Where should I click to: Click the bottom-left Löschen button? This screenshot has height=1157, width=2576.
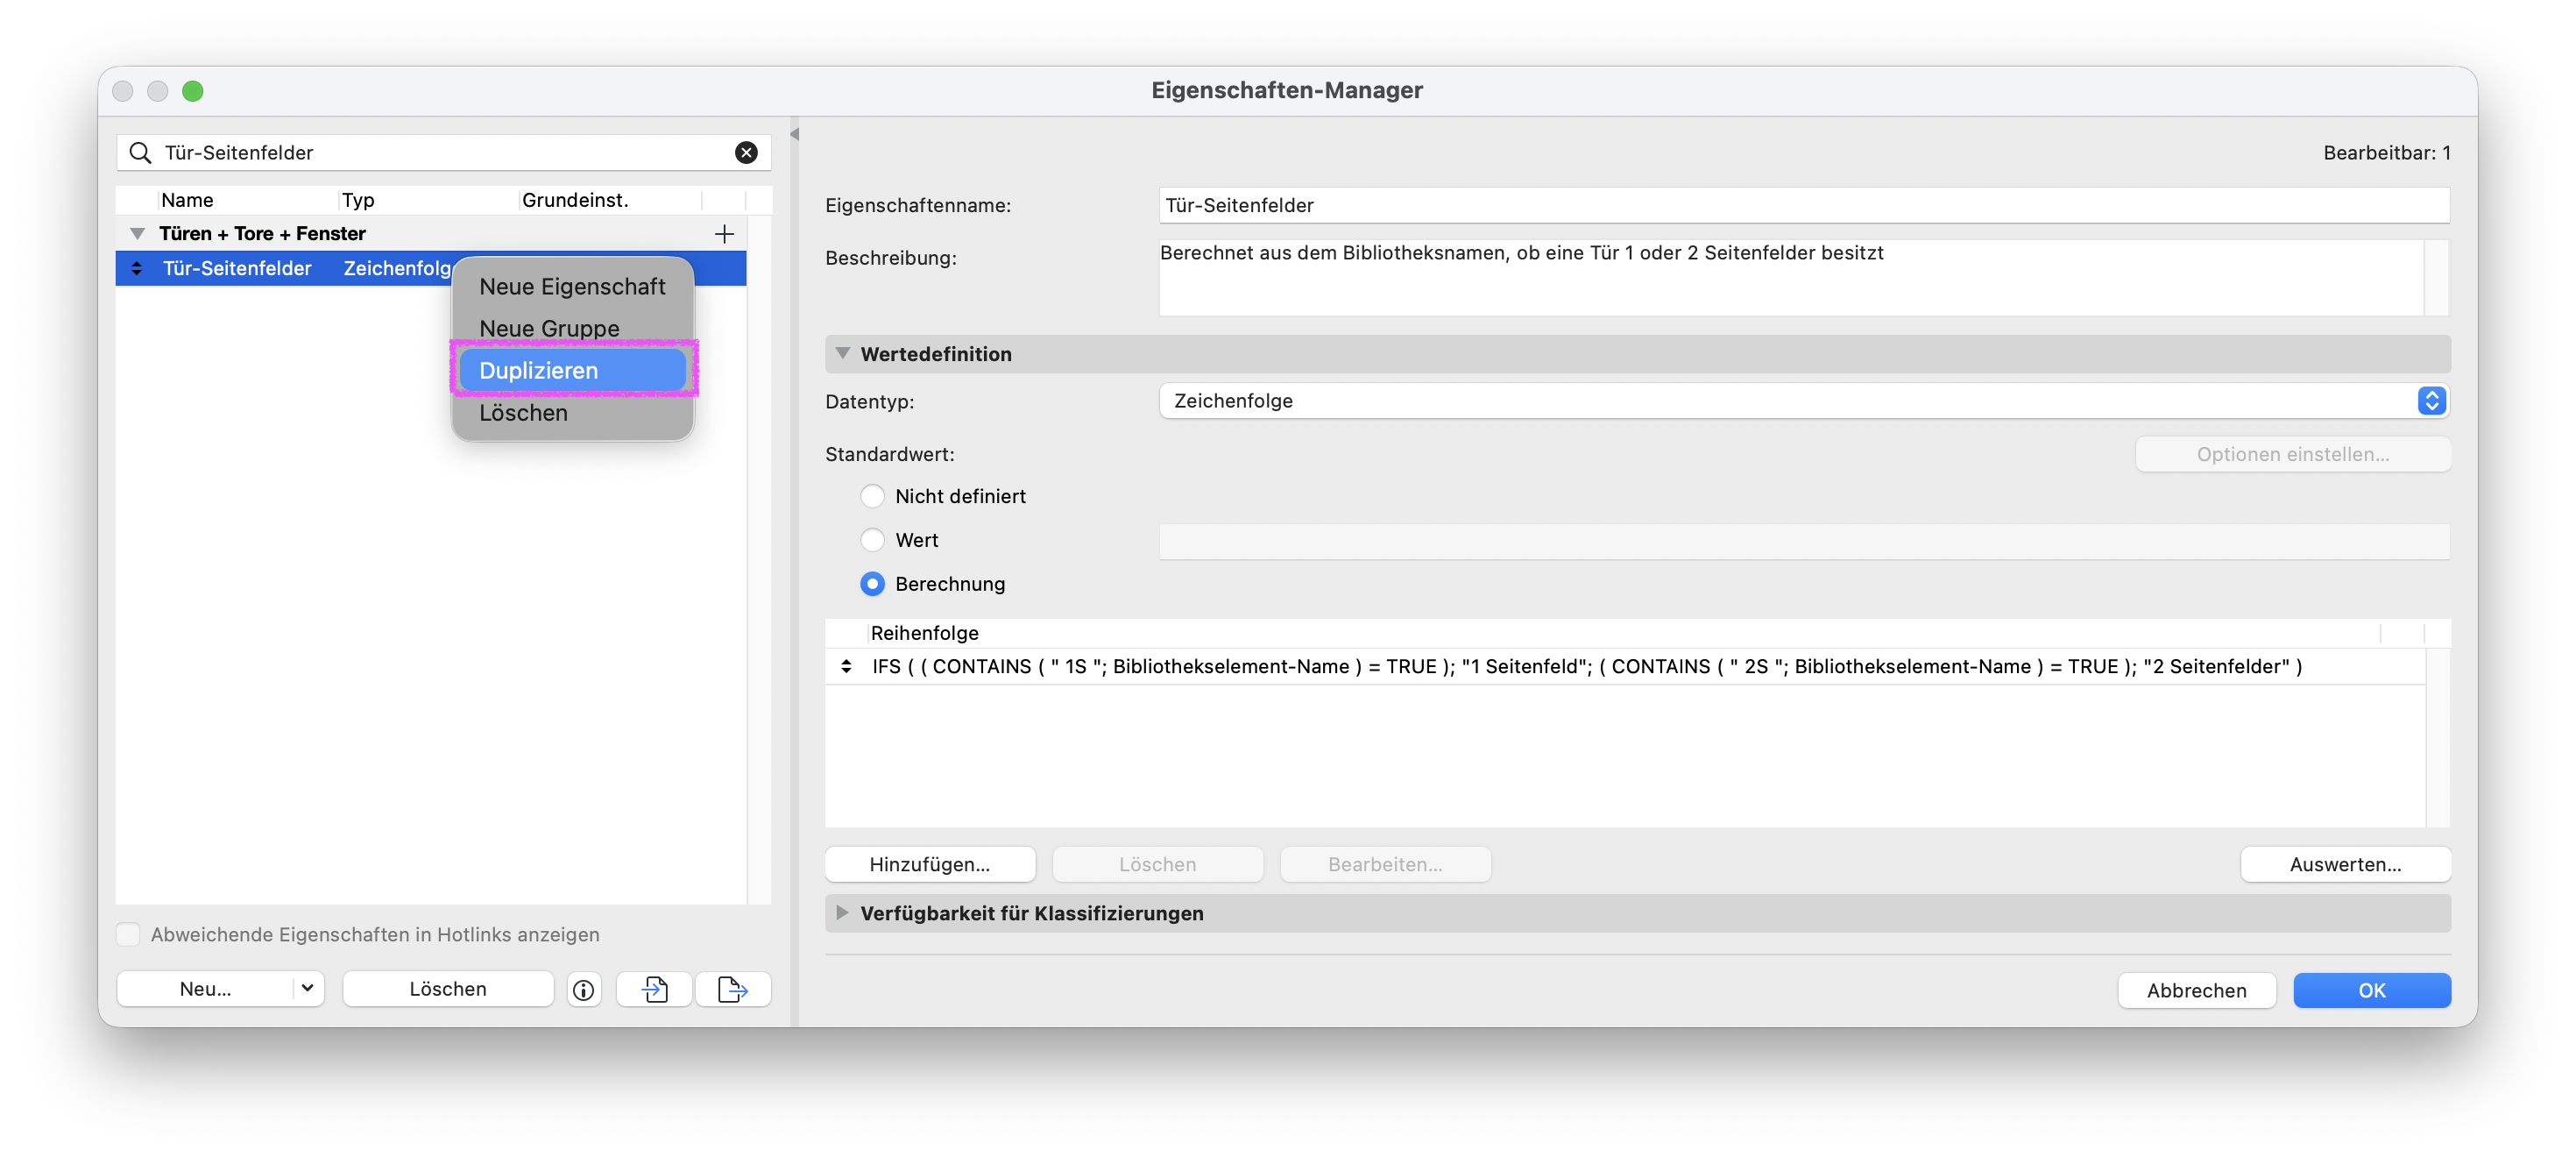(448, 989)
